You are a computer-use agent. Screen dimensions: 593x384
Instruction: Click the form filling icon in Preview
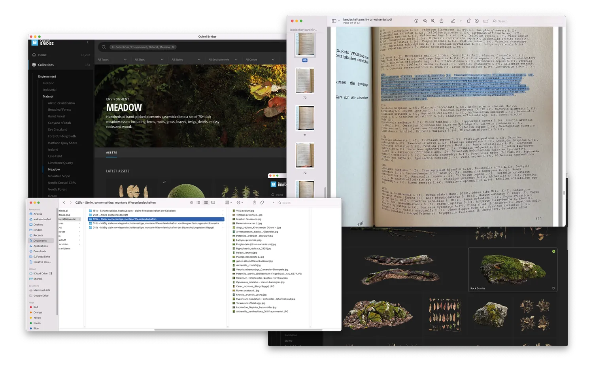[x=486, y=21]
